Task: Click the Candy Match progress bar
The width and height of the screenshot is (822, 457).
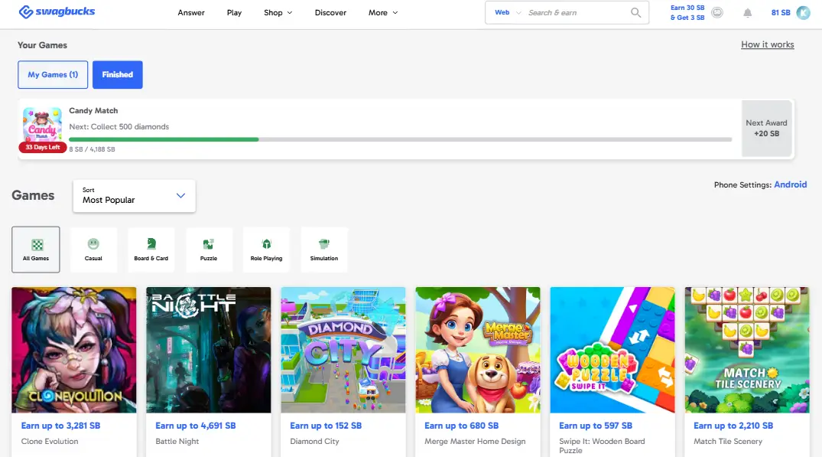Action: [x=400, y=139]
